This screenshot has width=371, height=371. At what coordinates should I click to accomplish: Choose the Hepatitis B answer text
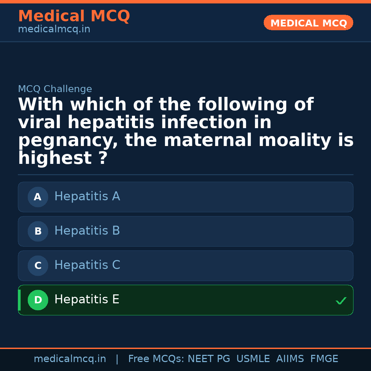pyautogui.click(x=87, y=231)
